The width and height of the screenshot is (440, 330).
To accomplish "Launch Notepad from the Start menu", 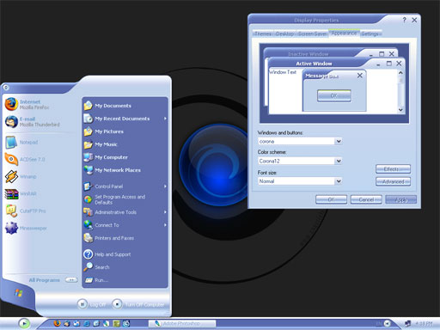I will [21, 143].
